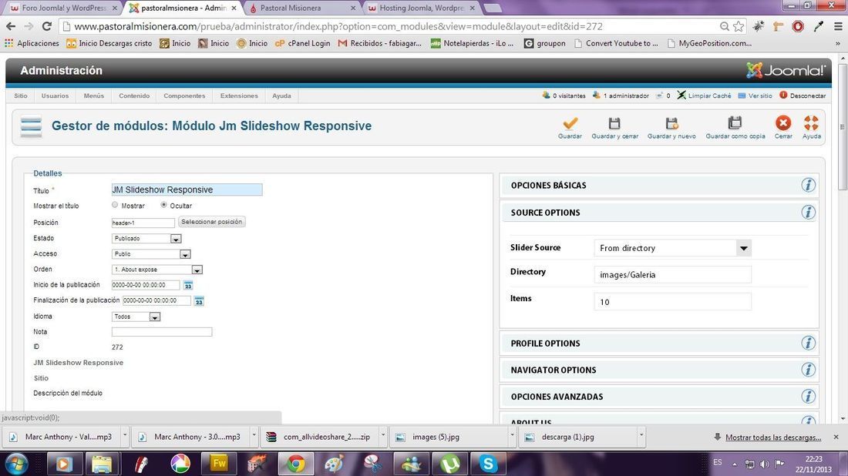Open uTorrent from taskbar
This screenshot has width=848, height=476.
[449, 464]
